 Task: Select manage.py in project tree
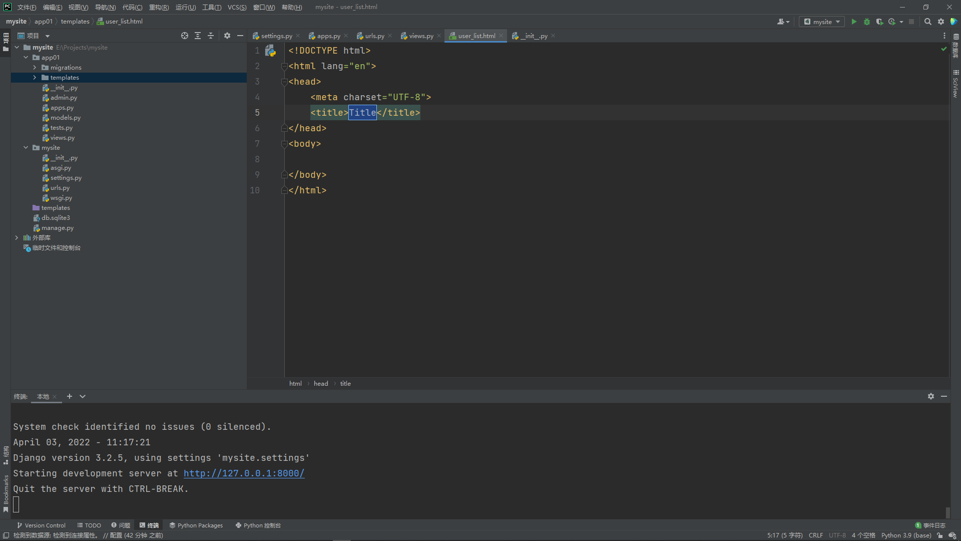pyautogui.click(x=57, y=228)
